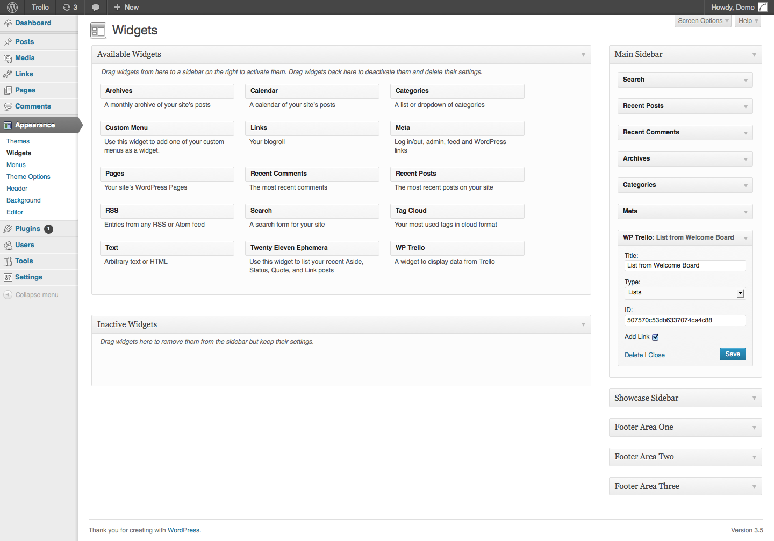The image size is (774, 541).
Task: Click the Links chain icon
Action: click(8, 74)
